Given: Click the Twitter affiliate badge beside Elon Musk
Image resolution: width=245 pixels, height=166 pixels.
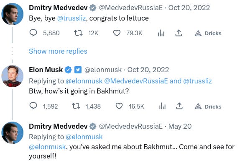Looking at the screenshot, I should [x=78, y=70].
